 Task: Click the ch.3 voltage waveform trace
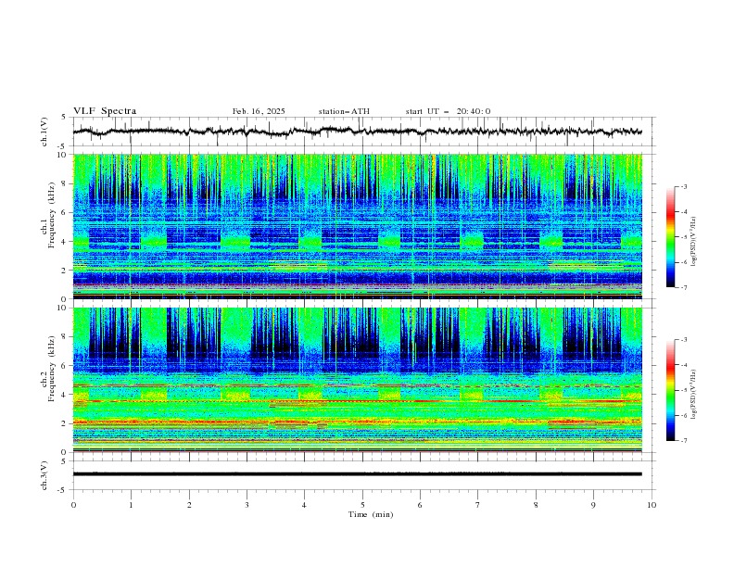[x=358, y=474]
